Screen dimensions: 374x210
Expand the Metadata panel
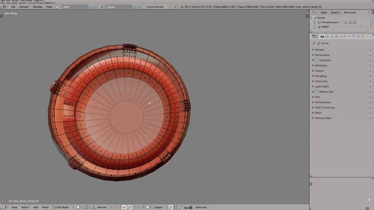(x=321, y=65)
